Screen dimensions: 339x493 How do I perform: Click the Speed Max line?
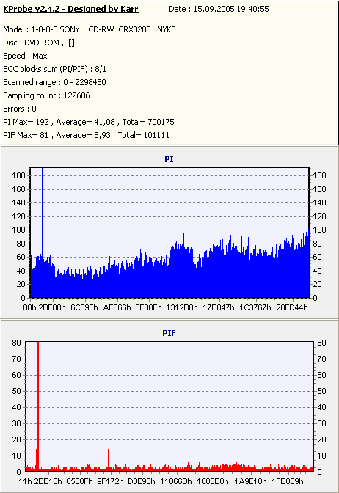[25, 56]
